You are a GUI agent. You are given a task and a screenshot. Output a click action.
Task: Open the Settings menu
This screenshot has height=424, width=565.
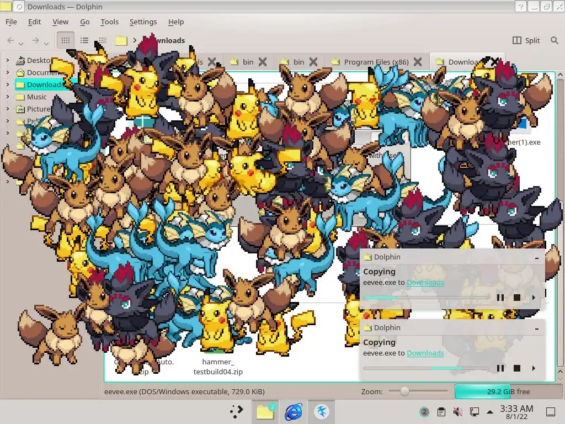click(143, 22)
